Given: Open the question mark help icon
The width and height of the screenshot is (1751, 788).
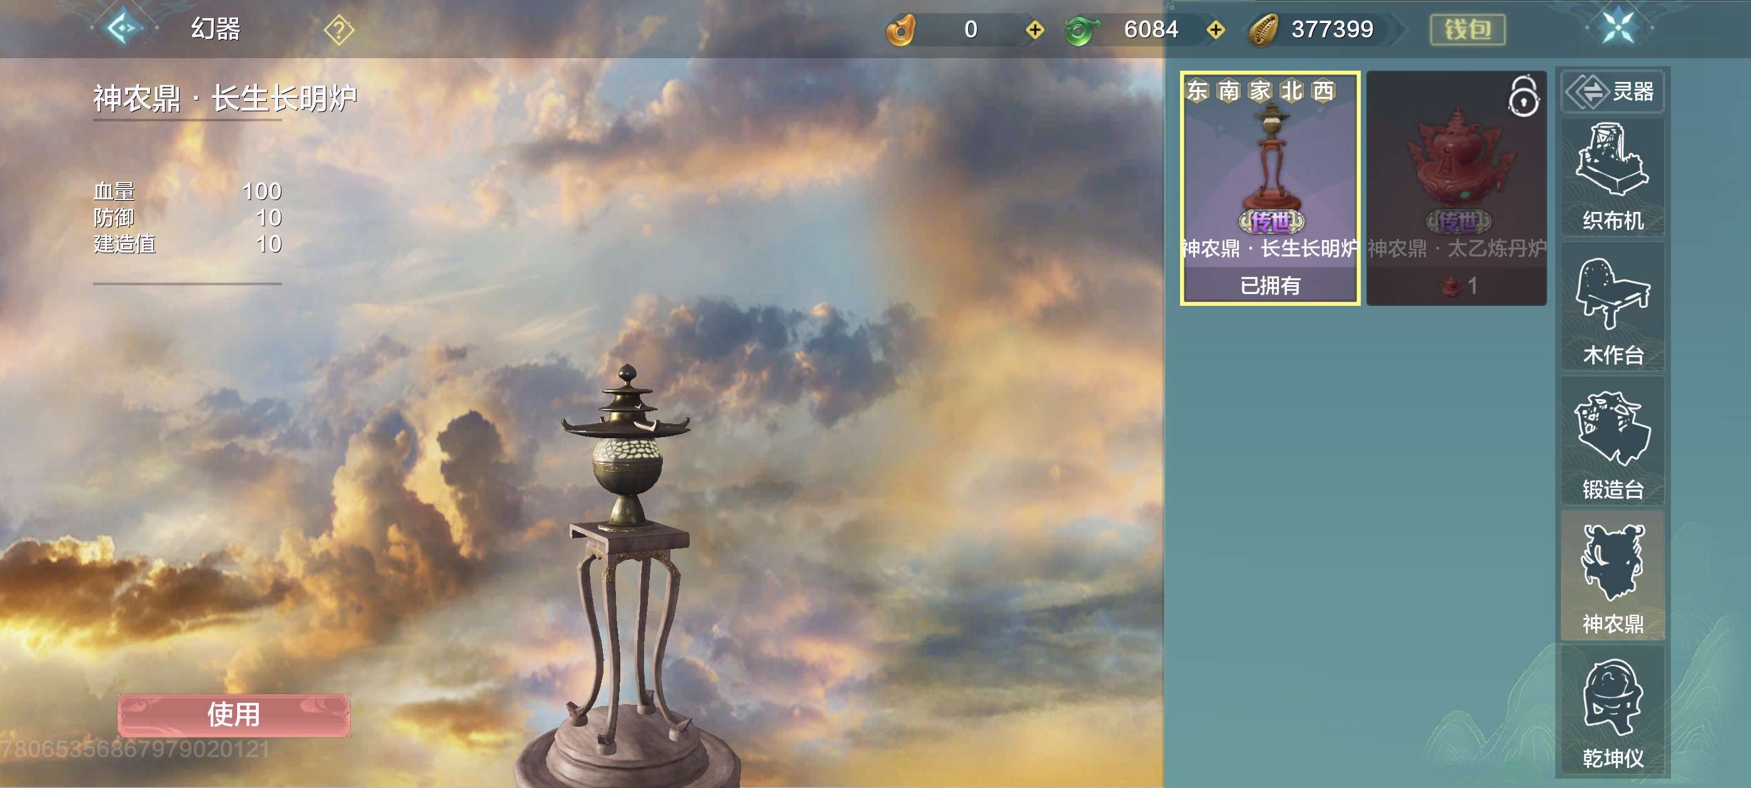Looking at the screenshot, I should [338, 31].
